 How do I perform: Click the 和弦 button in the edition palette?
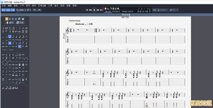(x=20, y=23)
